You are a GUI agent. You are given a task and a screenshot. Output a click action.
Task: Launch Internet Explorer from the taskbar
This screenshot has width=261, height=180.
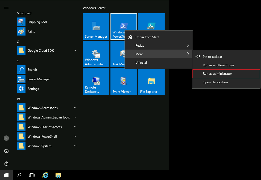45,175
